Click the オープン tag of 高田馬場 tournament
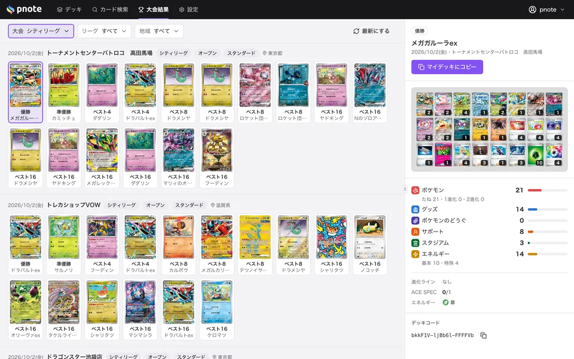This screenshot has width=574, height=359. tap(207, 53)
